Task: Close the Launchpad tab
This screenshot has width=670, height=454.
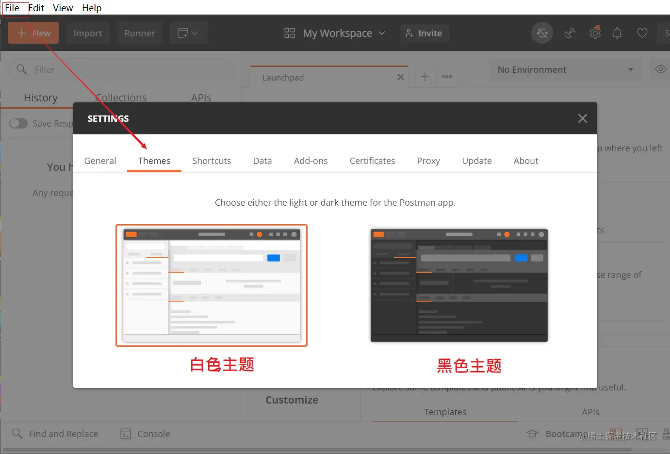Action: pos(401,77)
